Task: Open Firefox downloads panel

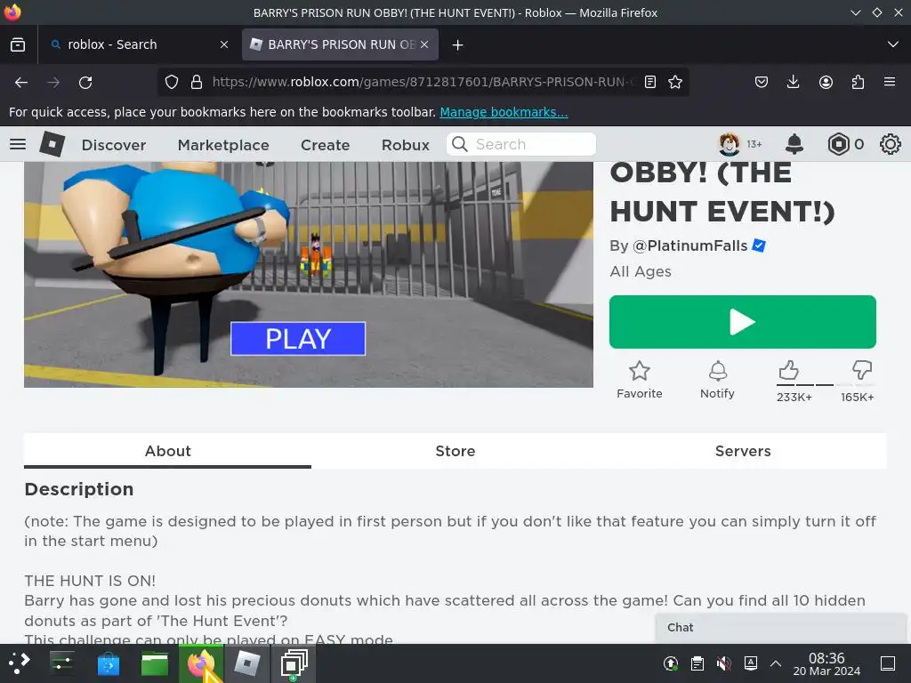Action: pyautogui.click(x=793, y=82)
